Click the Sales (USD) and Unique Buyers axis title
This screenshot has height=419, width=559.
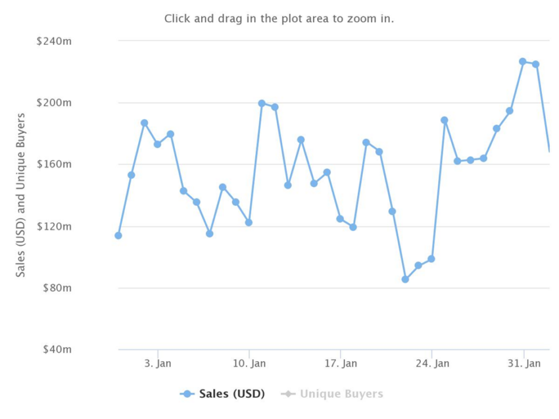click(x=20, y=195)
